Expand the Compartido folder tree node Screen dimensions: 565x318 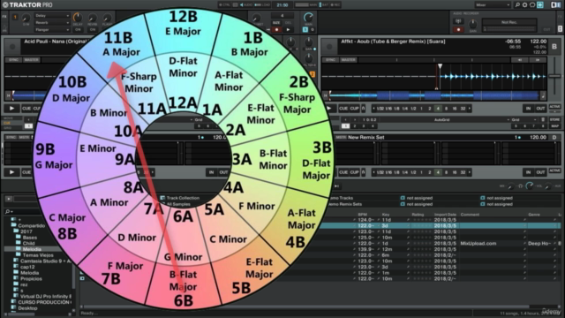coord(15,226)
